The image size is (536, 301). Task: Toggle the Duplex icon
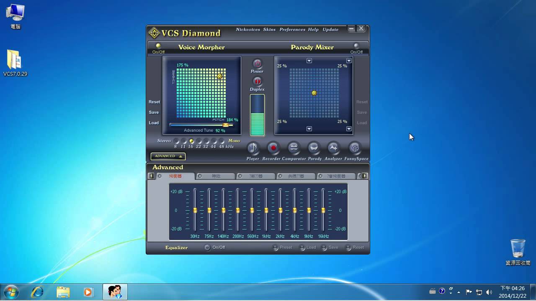click(x=257, y=81)
